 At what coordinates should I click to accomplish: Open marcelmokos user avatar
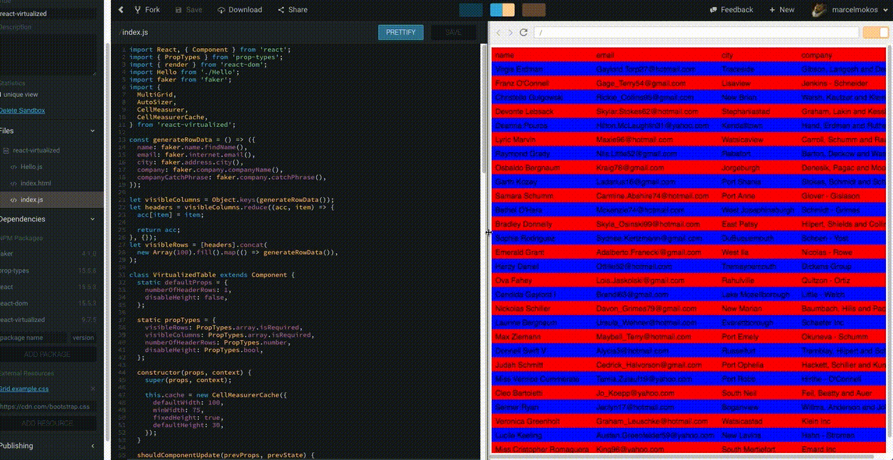tap(820, 10)
